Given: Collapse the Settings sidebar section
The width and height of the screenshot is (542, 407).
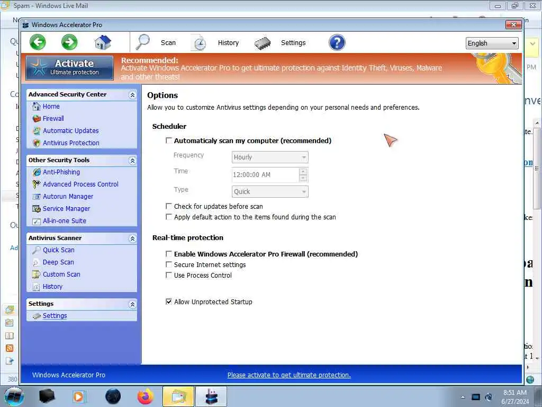Looking at the screenshot, I should [x=132, y=304].
